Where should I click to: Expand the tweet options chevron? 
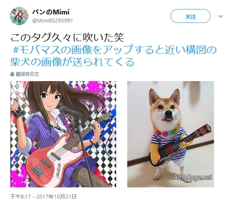click(x=220, y=16)
